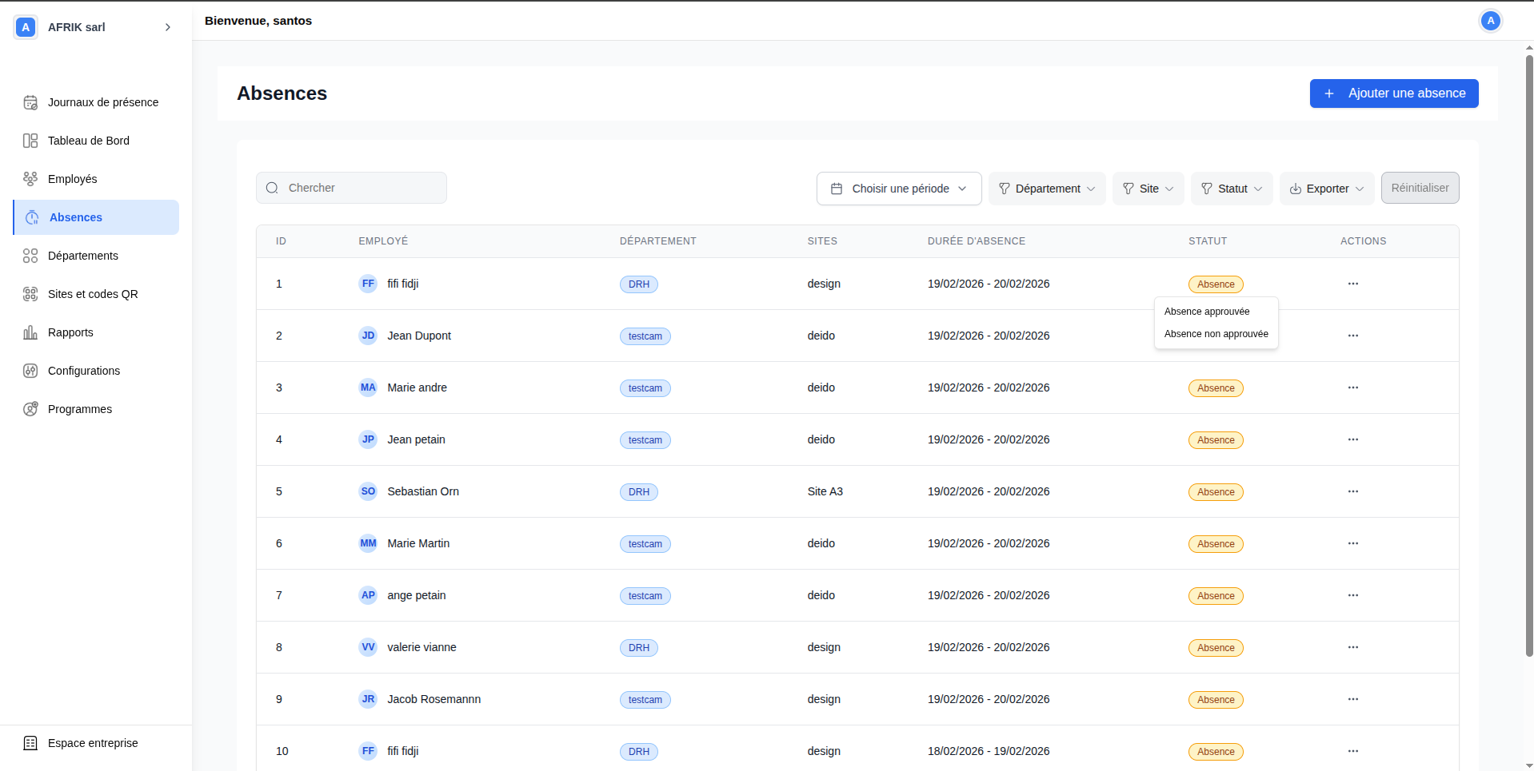Choose Absence non approuvée option
The height and width of the screenshot is (771, 1534).
click(x=1216, y=334)
